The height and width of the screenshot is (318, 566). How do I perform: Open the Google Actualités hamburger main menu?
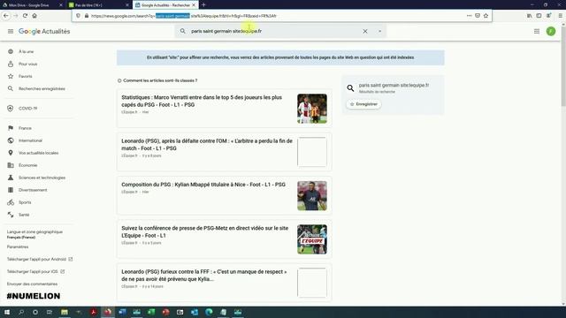coord(11,32)
